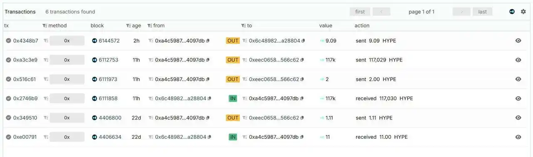Go to the last page
Image resolution: width=533 pixels, height=157 pixels.
[482, 12]
